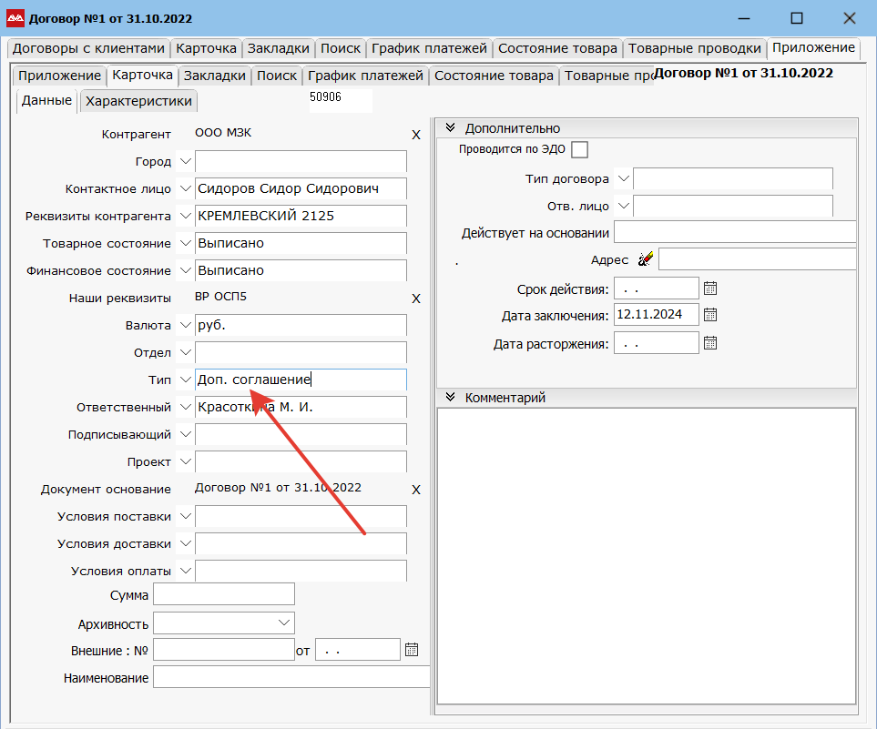Open the Условия оплаты dropdown arrow

coord(185,571)
